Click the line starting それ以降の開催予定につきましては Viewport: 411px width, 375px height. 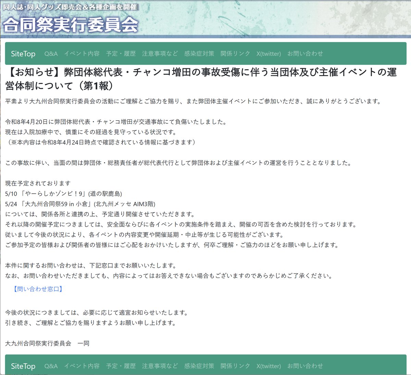coord(181,225)
